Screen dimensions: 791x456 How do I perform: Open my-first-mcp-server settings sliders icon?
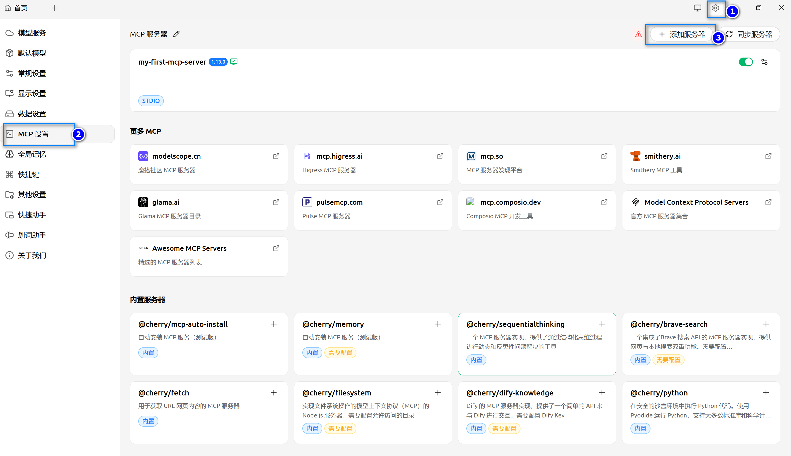point(764,62)
